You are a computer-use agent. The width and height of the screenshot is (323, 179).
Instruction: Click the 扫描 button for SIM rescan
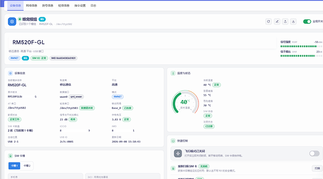317,168
